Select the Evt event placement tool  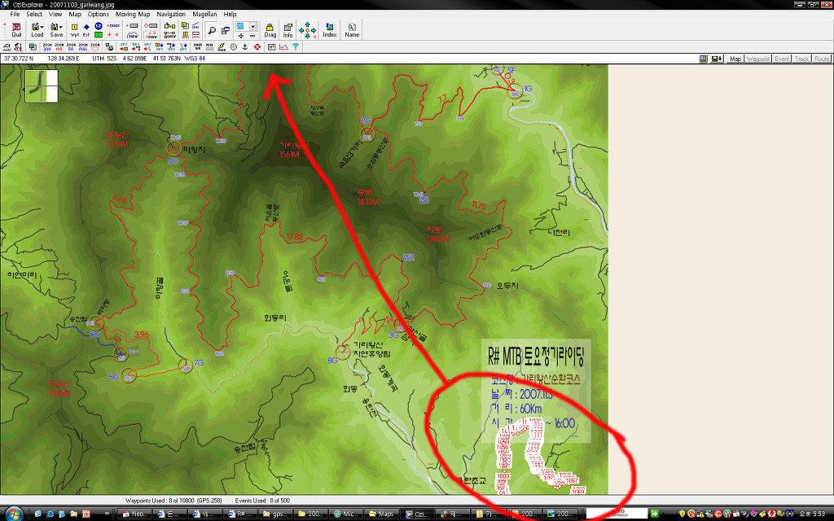pos(86,30)
